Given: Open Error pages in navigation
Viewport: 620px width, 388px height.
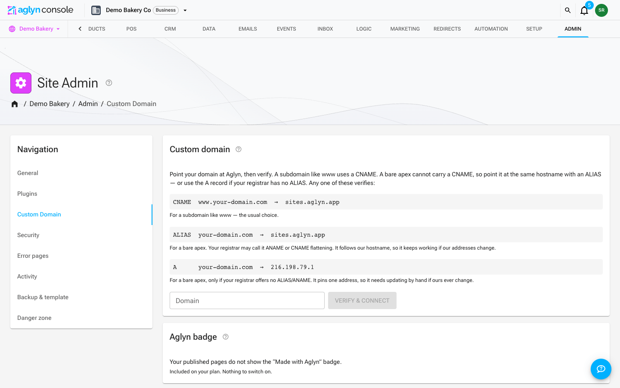Looking at the screenshot, I should 81,256.
